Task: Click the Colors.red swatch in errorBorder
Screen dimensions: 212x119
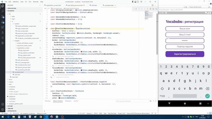Action: pos(81,52)
